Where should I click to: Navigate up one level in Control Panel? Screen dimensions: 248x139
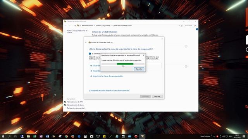point(75,25)
